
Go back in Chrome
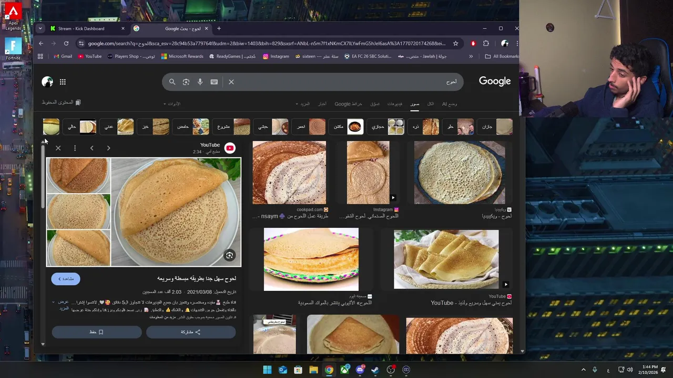pyautogui.click(x=41, y=44)
